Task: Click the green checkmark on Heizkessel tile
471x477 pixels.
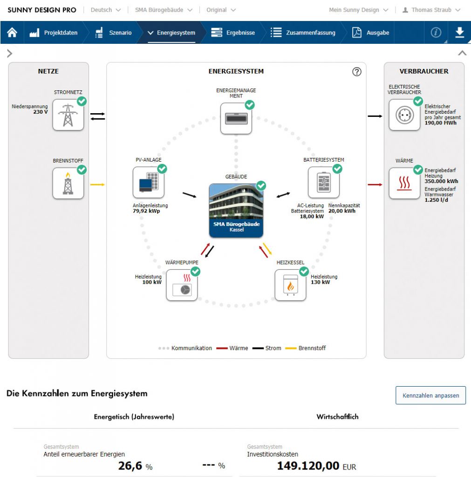Action: coord(304,272)
